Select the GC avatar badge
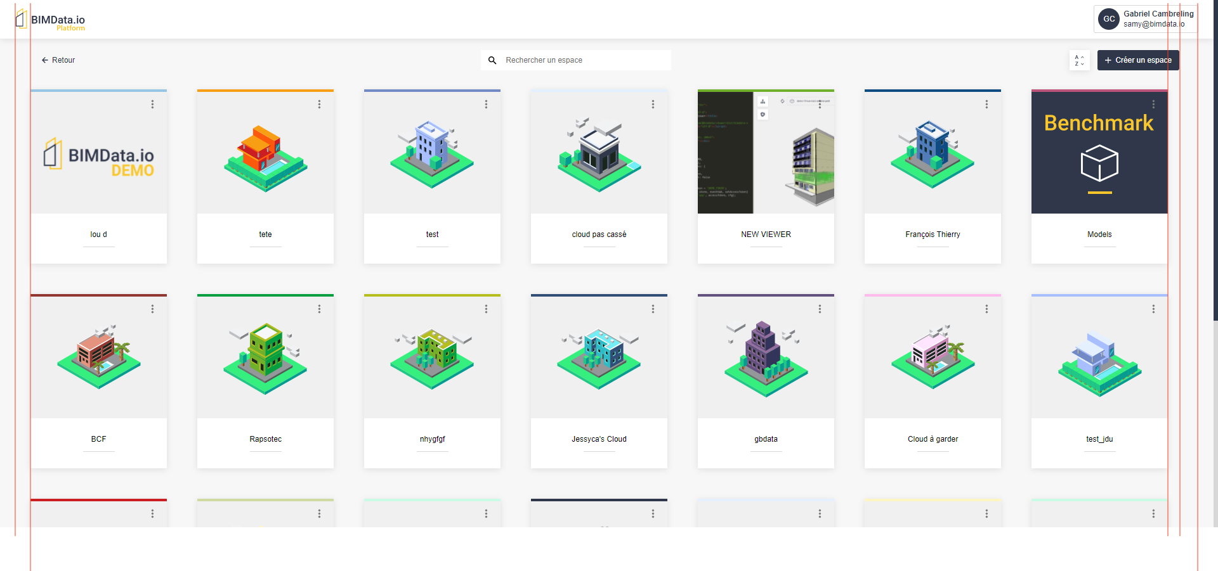The image size is (1218, 571). click(1108, 18)
